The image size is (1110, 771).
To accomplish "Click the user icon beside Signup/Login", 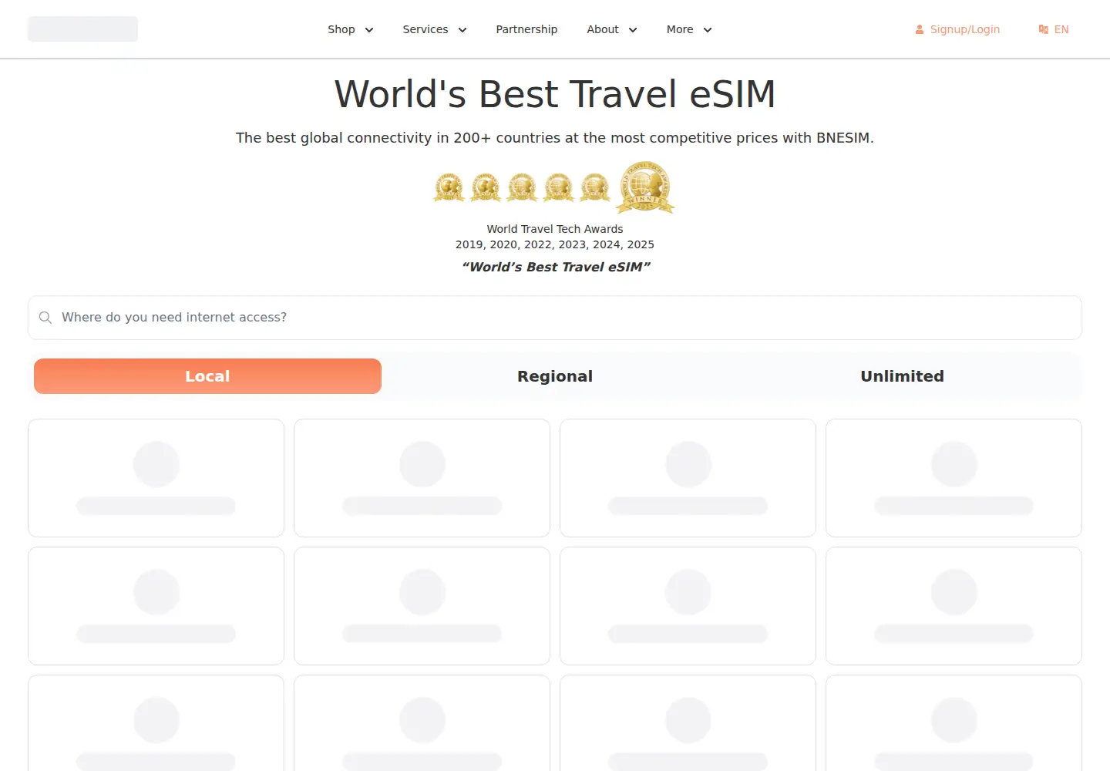I will (x=920, y=29).
